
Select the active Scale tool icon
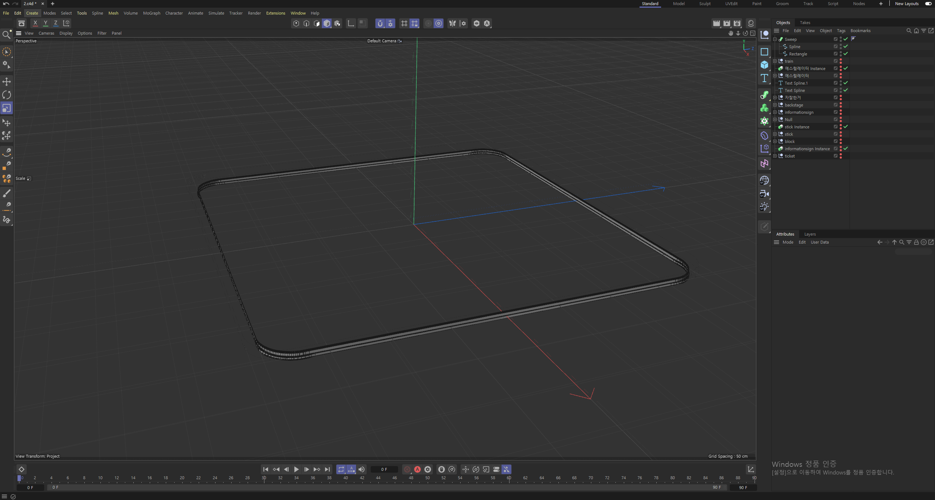(x=7, y=108)
